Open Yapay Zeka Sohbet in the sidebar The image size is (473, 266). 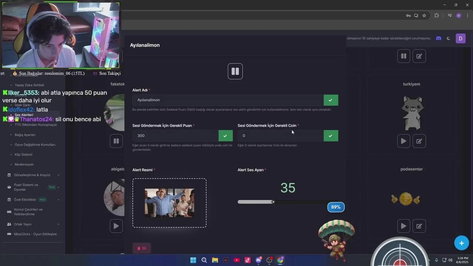[29, 85]
